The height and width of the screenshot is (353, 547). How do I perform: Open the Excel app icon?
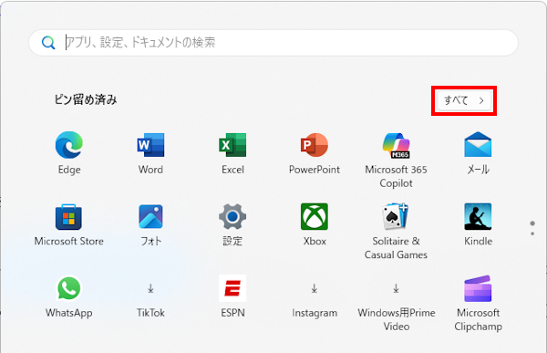(232, 145)
